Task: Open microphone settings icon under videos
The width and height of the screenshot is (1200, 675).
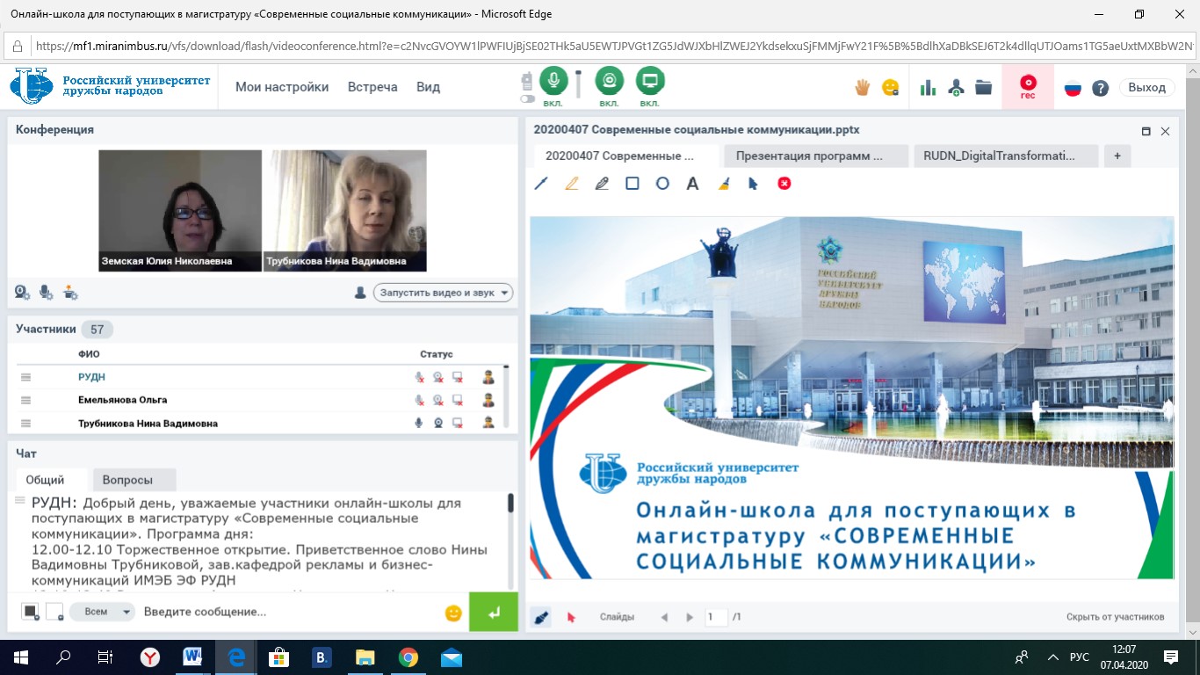Action: point(46,292)
